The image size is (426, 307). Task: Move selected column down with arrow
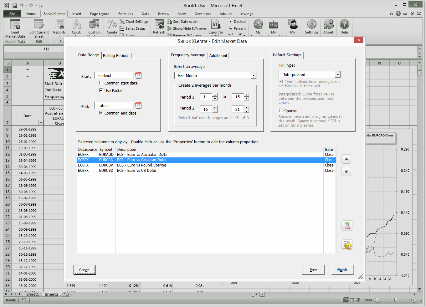346,171
